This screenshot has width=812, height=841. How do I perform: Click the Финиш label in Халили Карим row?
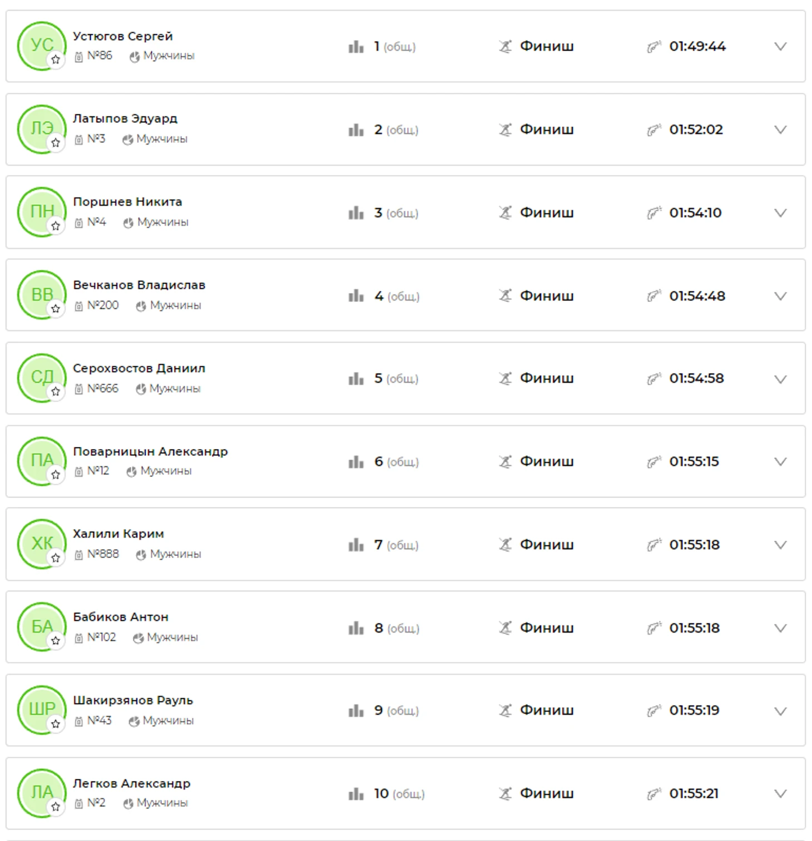(x=547, y=545)
